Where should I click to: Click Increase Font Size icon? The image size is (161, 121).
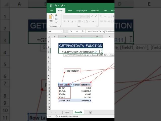[x=92, y=17]
